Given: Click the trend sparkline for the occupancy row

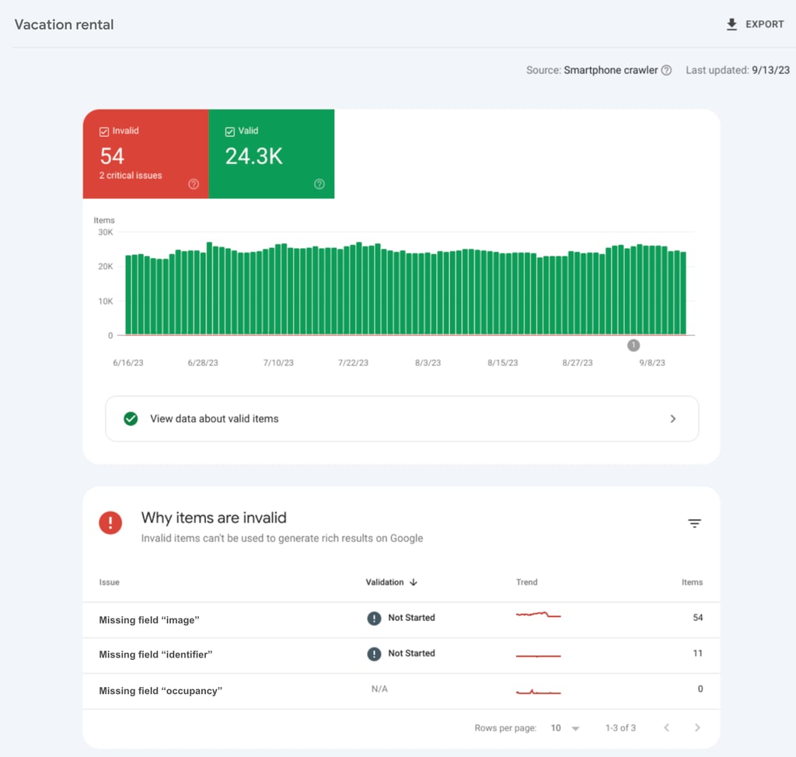Looking at the screenshot, I should (538, 692).
